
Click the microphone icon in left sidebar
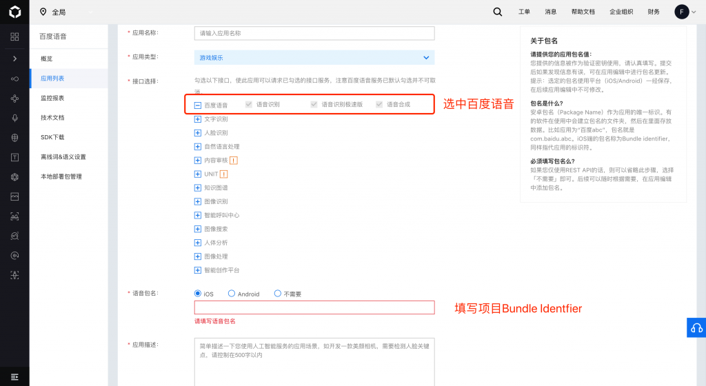14,118
